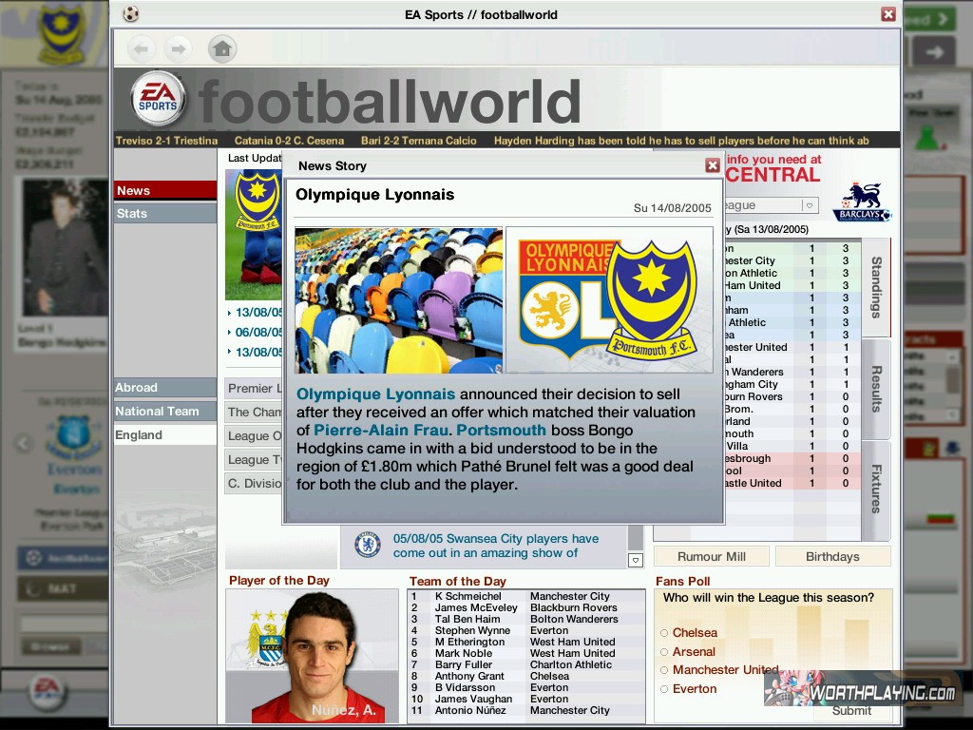
Task: Click the forward arrow navigation button
Action: point(178,48)
